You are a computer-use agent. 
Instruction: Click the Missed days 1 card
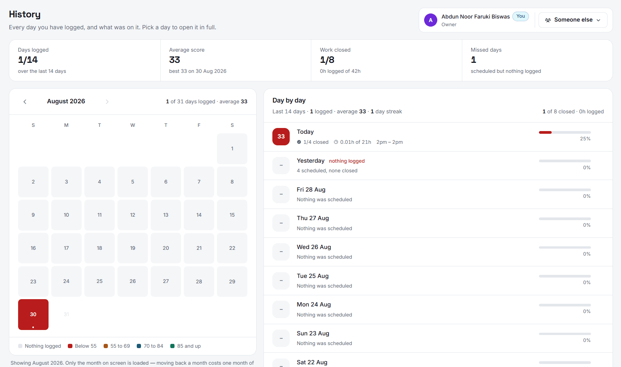click(x=537, y=61)
